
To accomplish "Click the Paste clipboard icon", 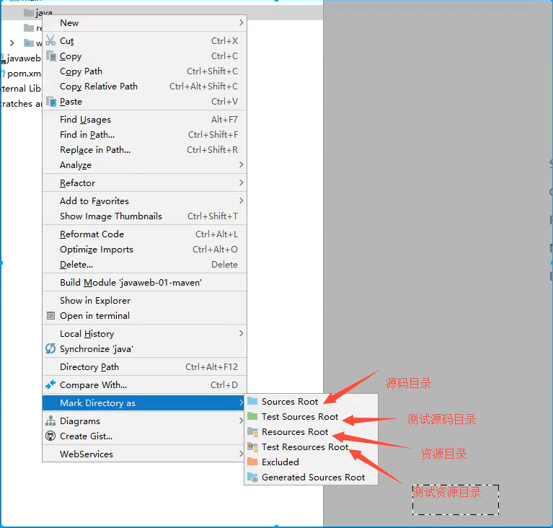I will point(51,101).
